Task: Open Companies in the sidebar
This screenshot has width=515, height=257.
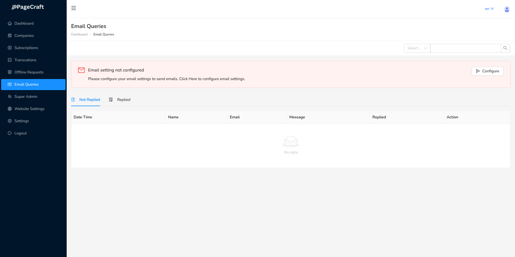Action: (x=24, y=36)
